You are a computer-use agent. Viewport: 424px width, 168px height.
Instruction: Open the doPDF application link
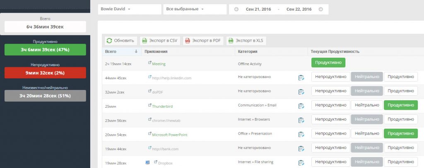point(158,92)
